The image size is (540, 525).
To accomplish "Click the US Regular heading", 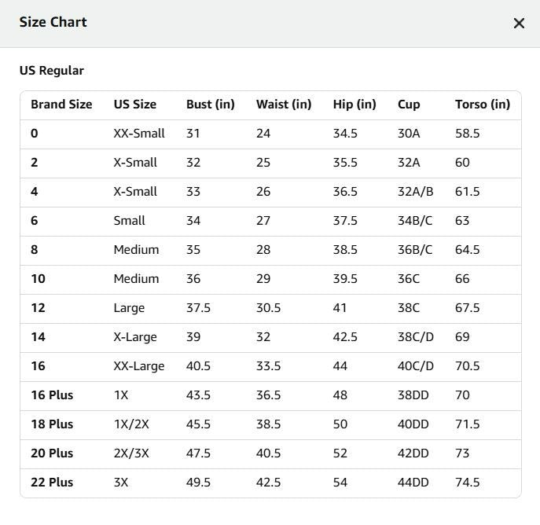I will 52,71.
